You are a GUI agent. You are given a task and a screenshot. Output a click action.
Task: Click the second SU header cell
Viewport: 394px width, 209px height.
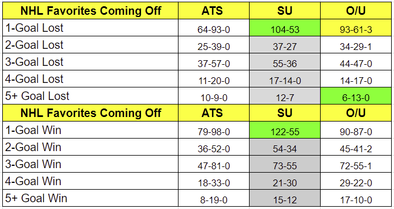[285, 113]
